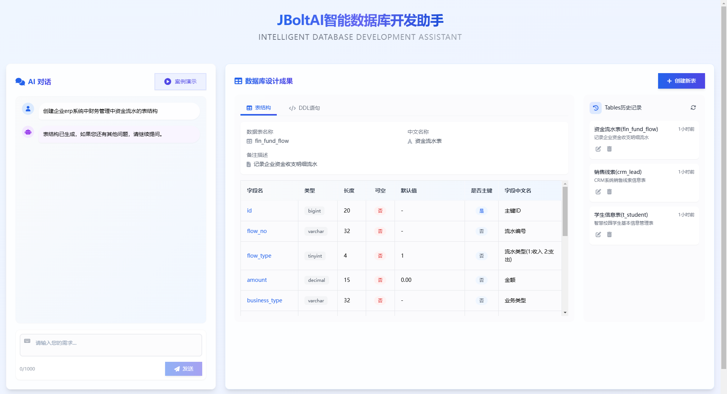The width and height of the screenshot is (727, 394).
Task: Click the AI 对话 chat bubbles icon
Action: tap(20, 82)
